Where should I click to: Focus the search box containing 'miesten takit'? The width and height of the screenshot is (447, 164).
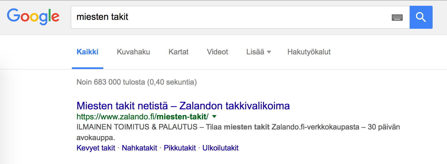[240, 17]
